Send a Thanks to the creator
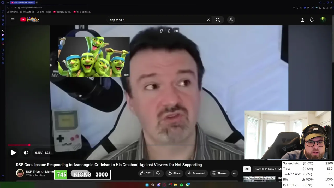Viewport: 334px width, 188px height. (x=219, y=173)
